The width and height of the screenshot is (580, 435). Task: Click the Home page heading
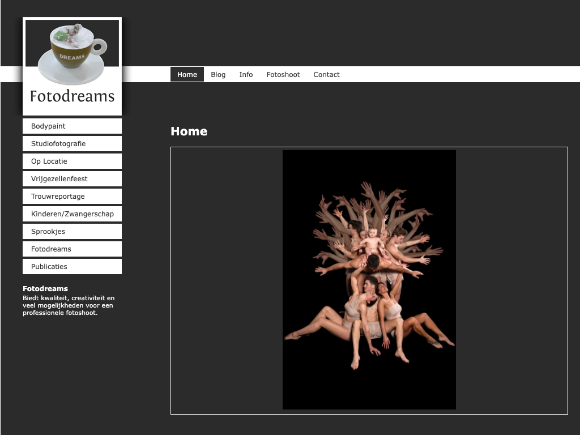point(189,131)
